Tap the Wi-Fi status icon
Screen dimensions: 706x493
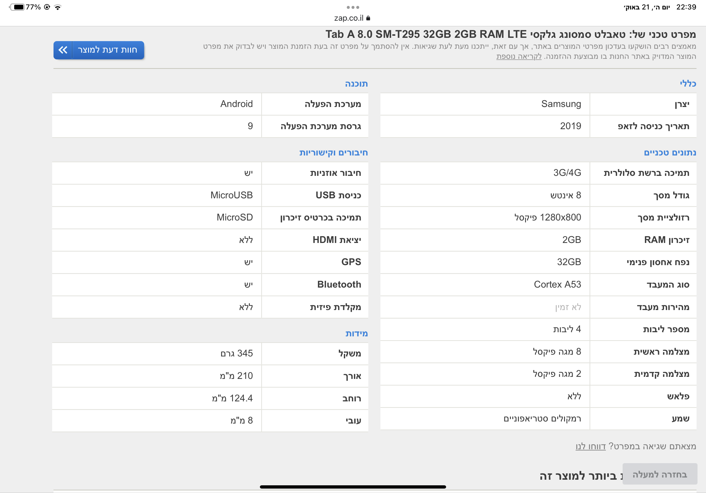[57, 7]
